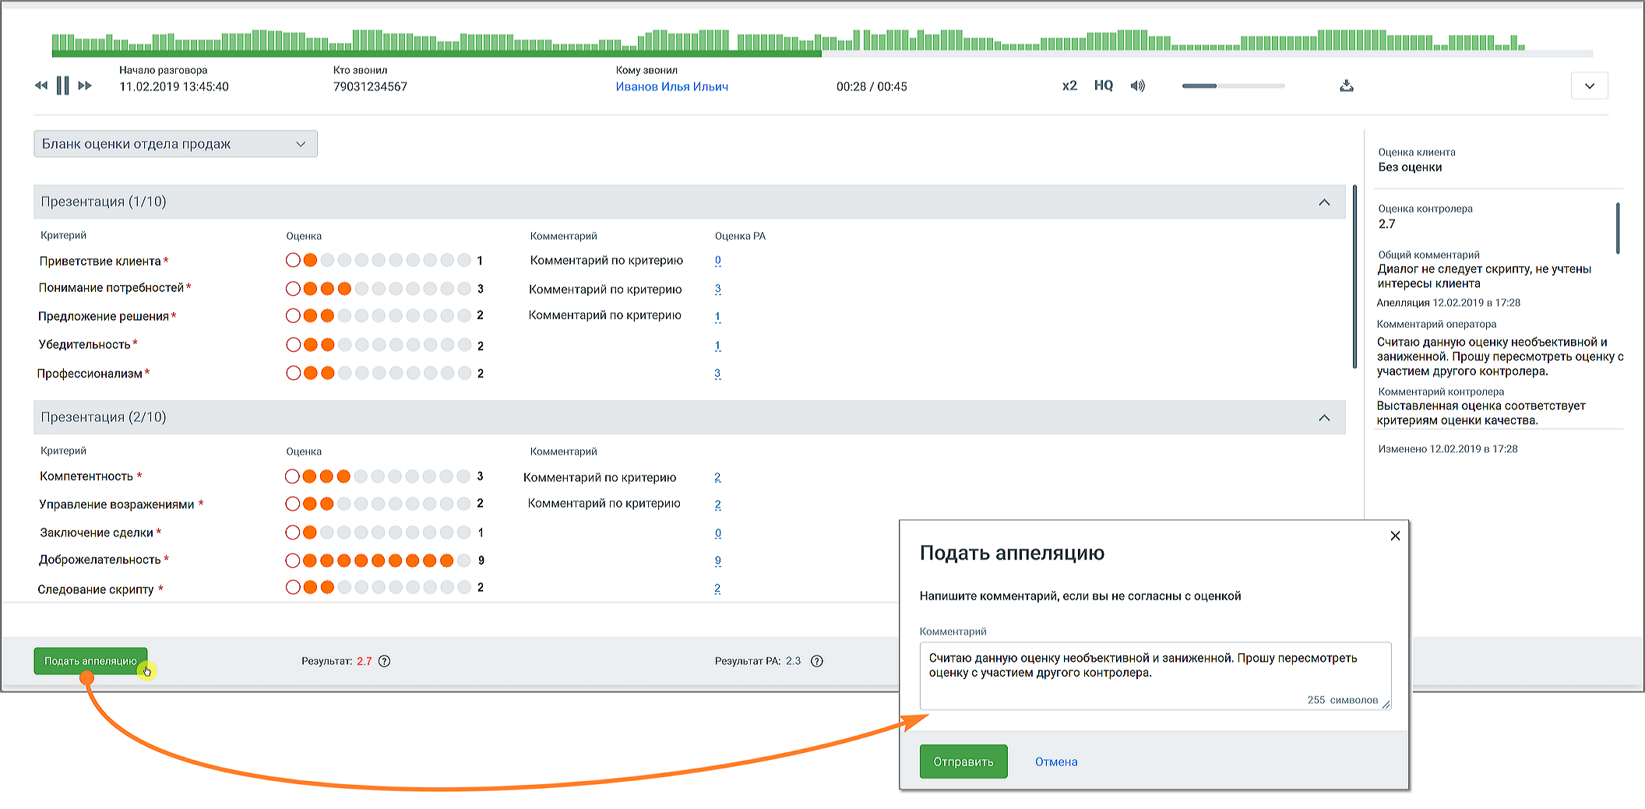Fast-forward the call recording
The width and height of the screenshot is (1645, 809).
pyautogui.click(x=85, y=86)
